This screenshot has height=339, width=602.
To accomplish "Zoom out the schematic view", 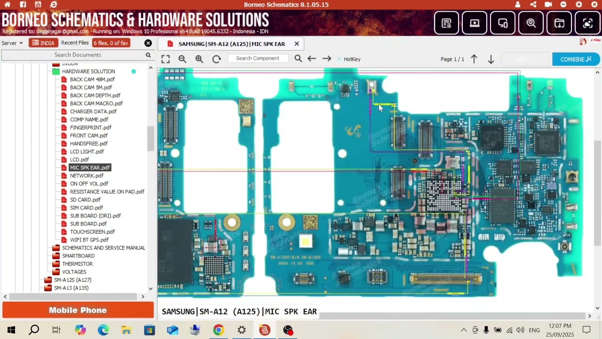I will pyautogui.click(x=182, y=59).
